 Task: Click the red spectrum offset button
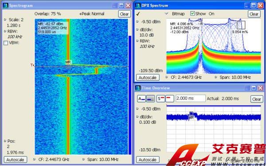169,99
